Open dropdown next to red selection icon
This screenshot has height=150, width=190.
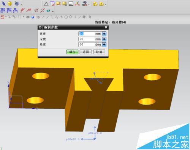[x=6, y=17]
